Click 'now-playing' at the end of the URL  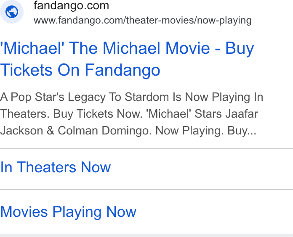pyautogui.click(x=224, y=21)
